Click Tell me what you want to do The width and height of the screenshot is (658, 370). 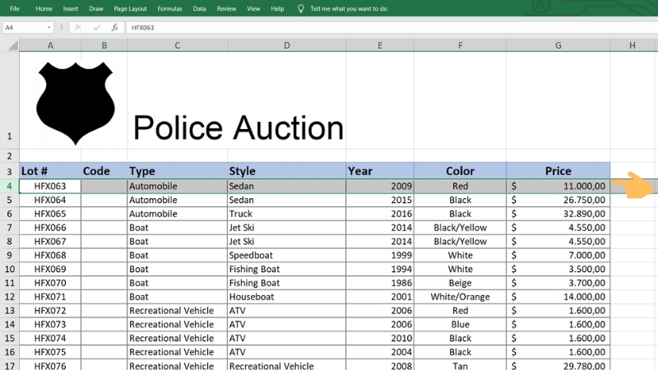[x=349, y=8]
